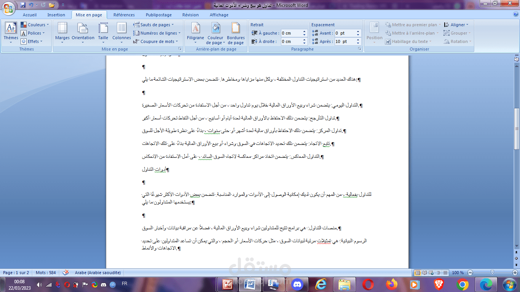The height and width of the screenshot is (292, 520).
Task: Open the Windows Start menu
Action: click(509, 284)
